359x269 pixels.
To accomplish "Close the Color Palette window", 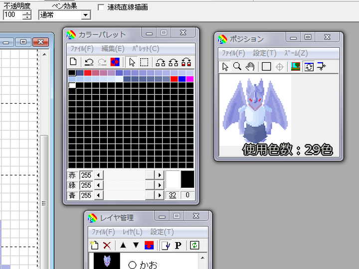I will pyautogui.click(x=183, y=33).
